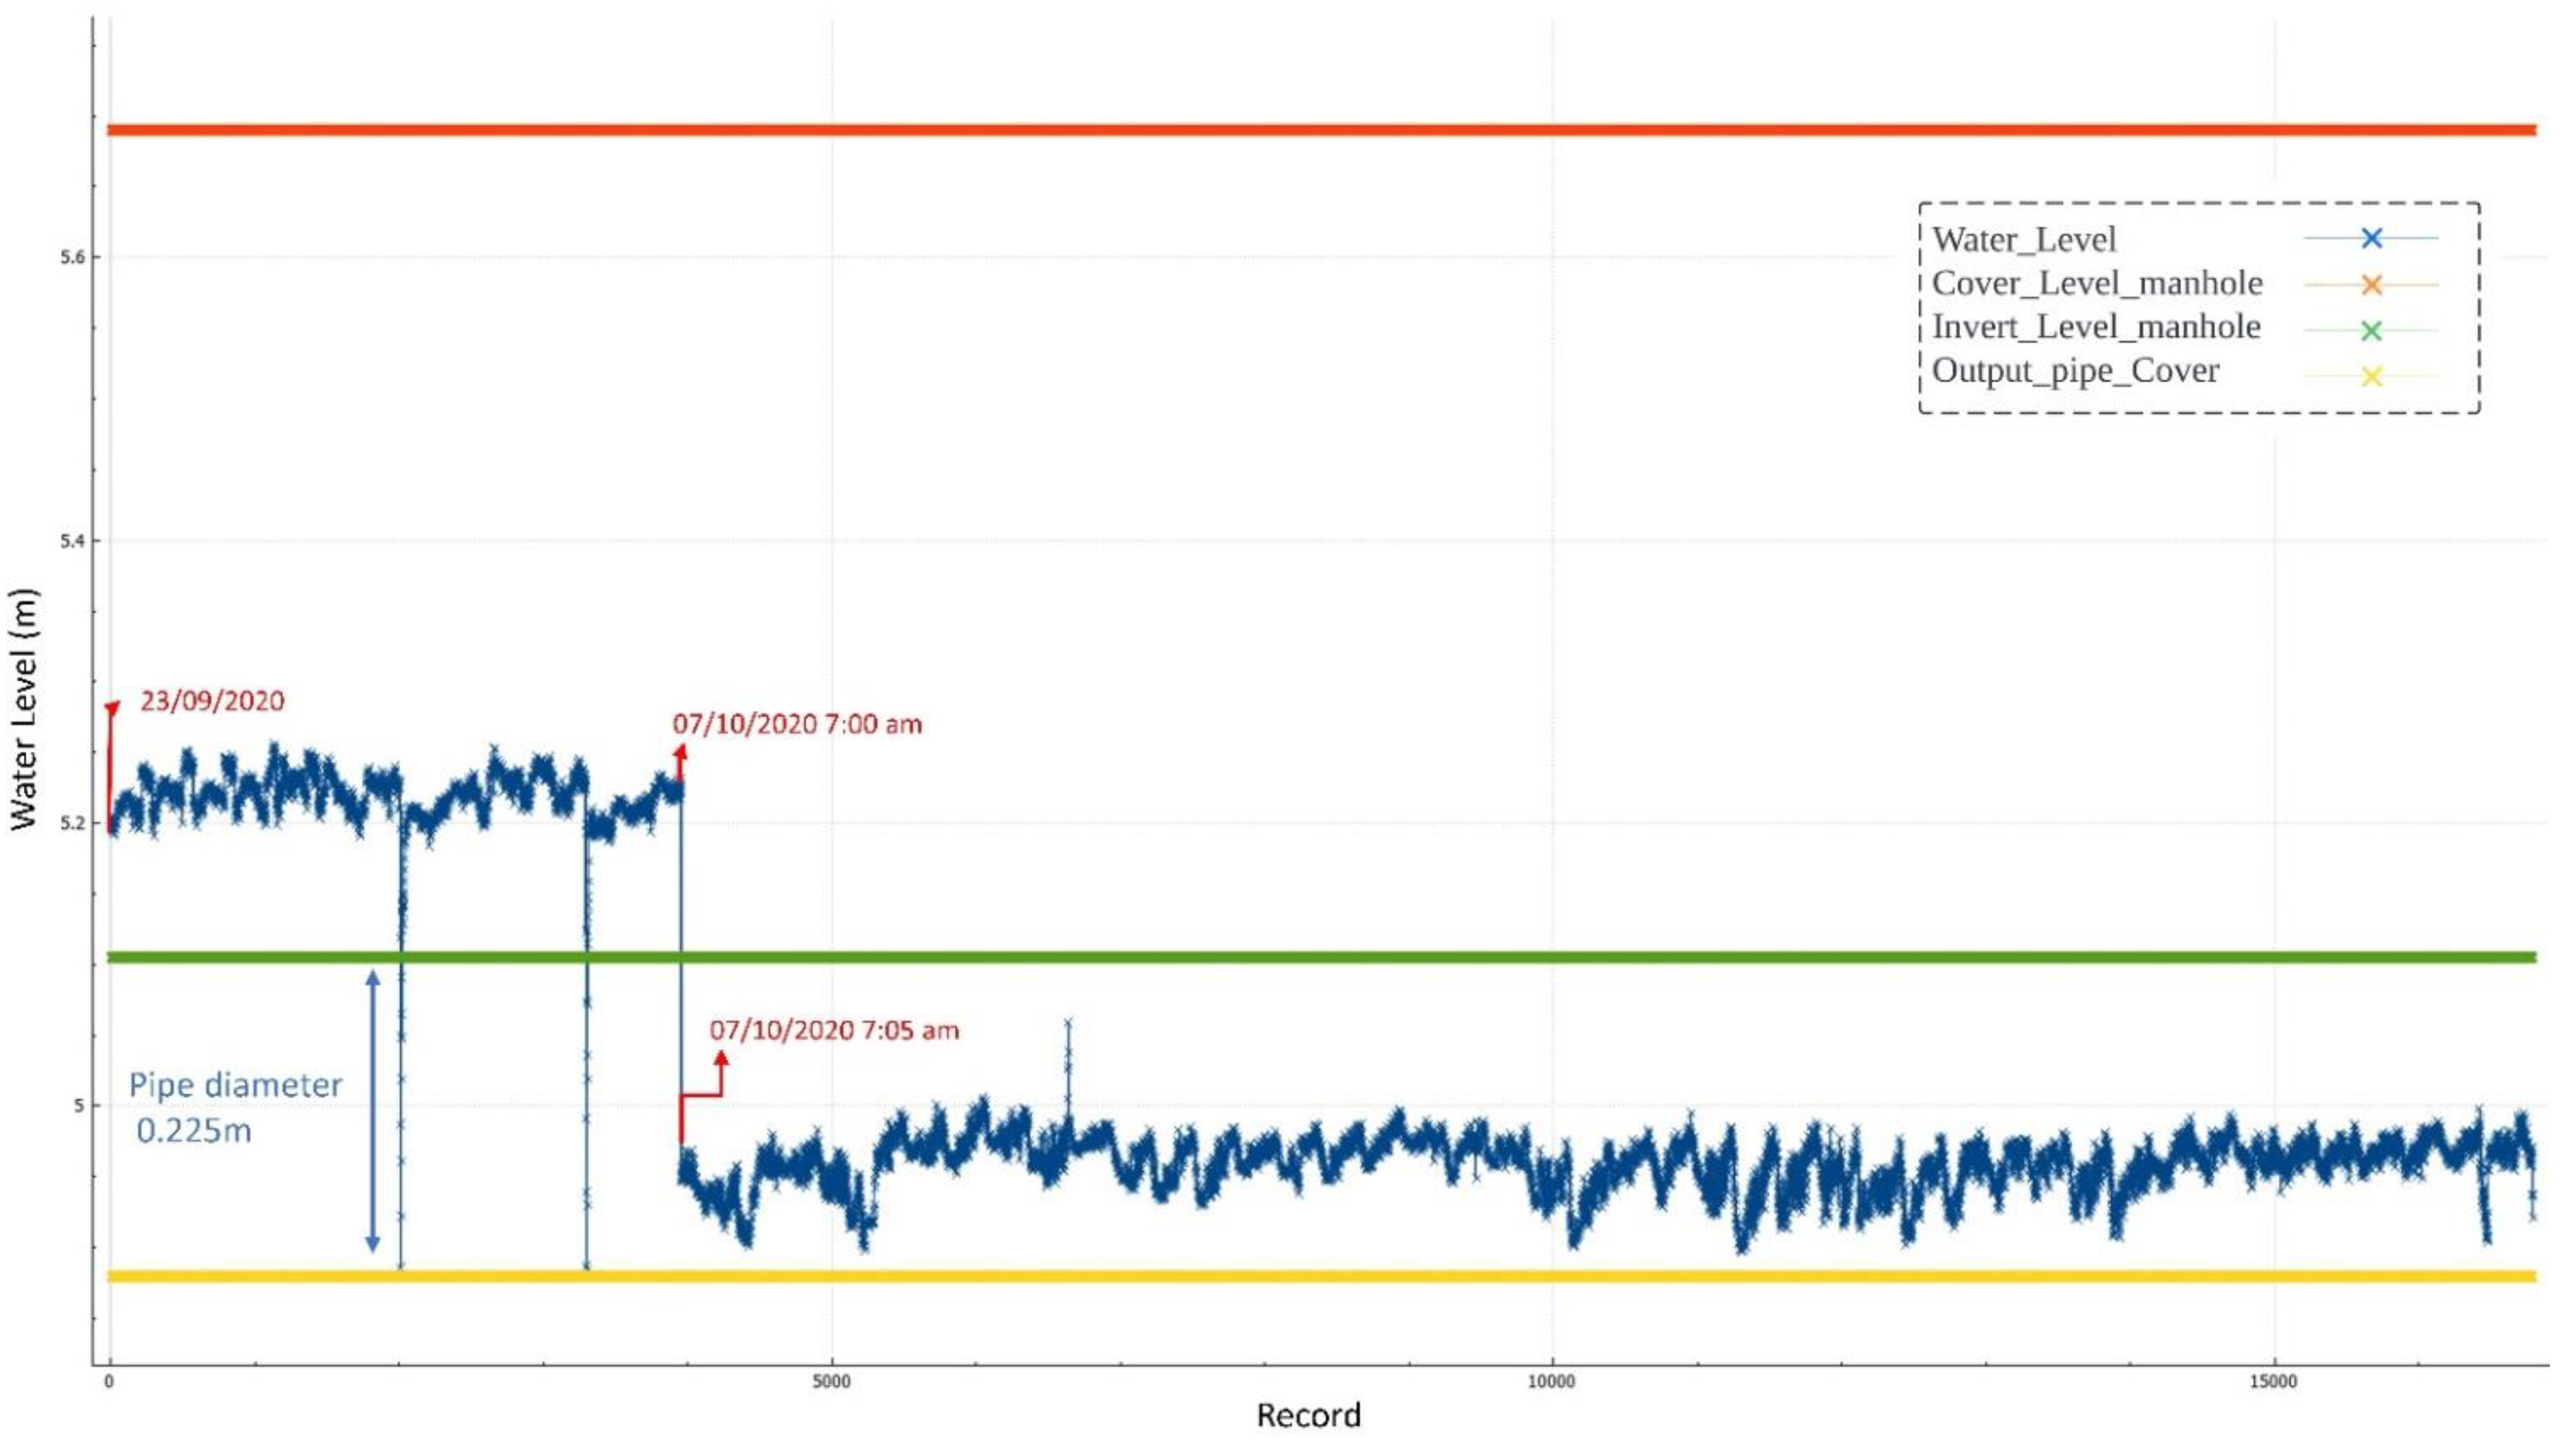2576x1449 pixels.
Task: Click the 10000 x-axis tick label
Action: 1551,1382
